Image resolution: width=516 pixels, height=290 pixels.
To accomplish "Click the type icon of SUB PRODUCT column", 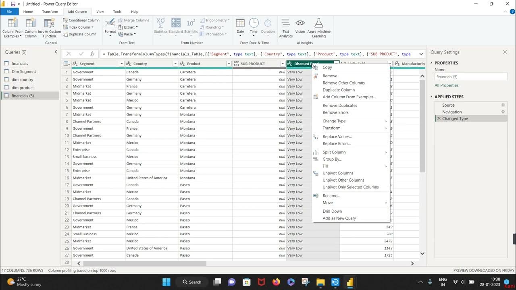I will pyautogui.click(x=236, y=64).
